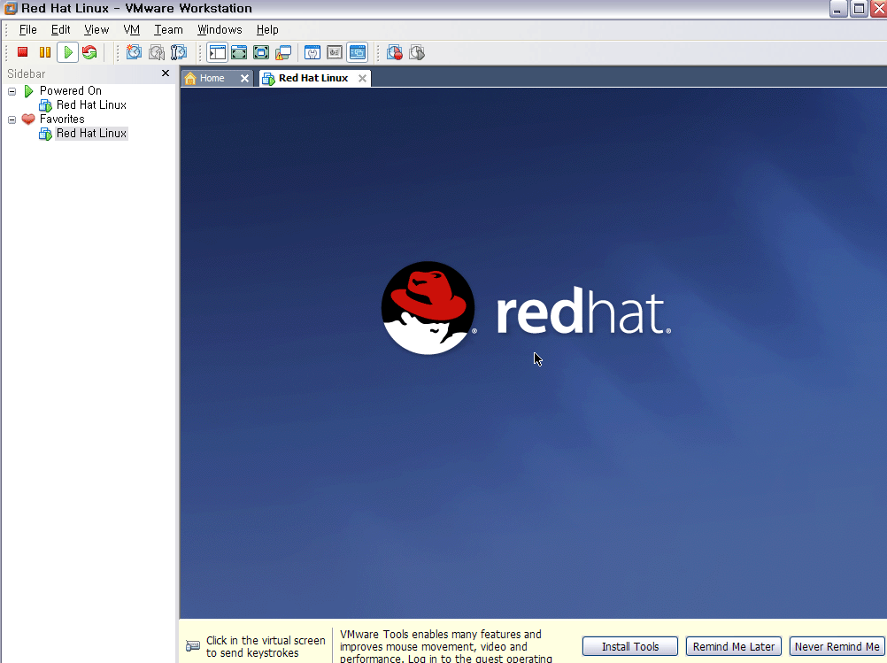Click Red Hat Linux icon under Powered On
Viewport: 887px width, 663px height.
point(45,105)
